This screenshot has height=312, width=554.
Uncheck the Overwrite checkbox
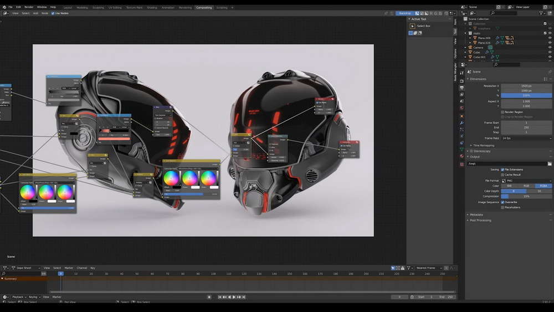(x=502, y=202)
